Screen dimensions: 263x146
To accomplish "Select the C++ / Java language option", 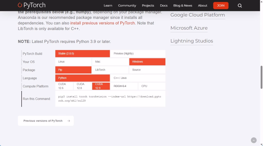I will 138,78.
